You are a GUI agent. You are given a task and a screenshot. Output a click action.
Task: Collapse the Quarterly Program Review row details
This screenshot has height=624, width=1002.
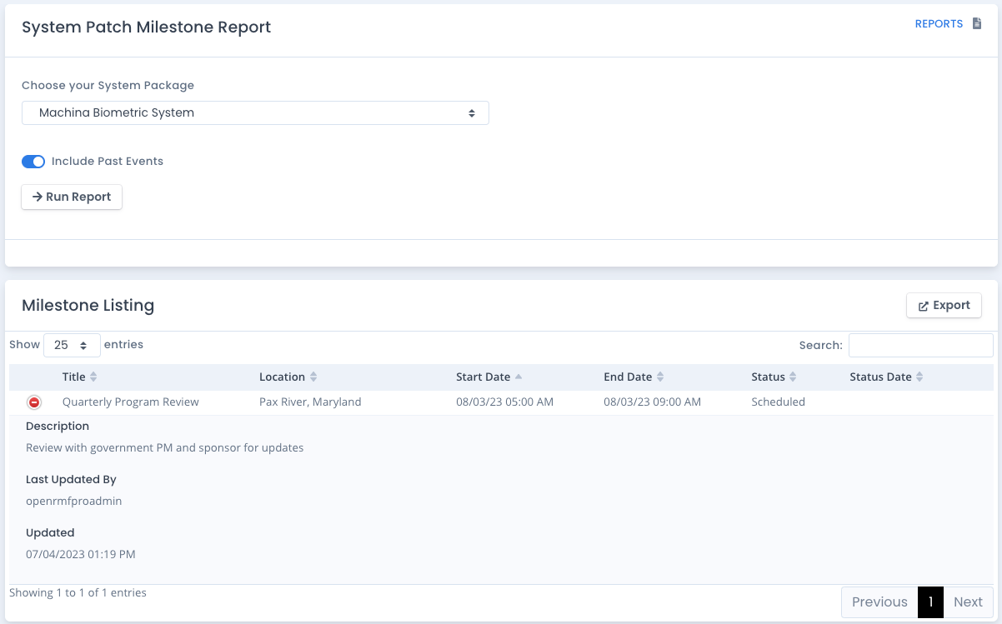(x=34, y=402)
